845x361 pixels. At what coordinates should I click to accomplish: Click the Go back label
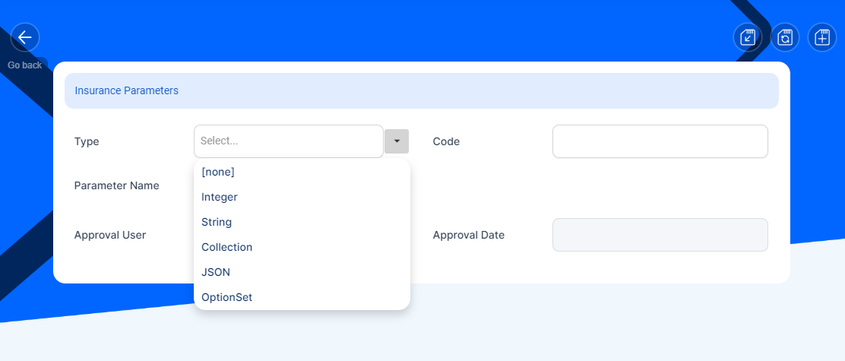pyautogui.click(x=25, y=65)
